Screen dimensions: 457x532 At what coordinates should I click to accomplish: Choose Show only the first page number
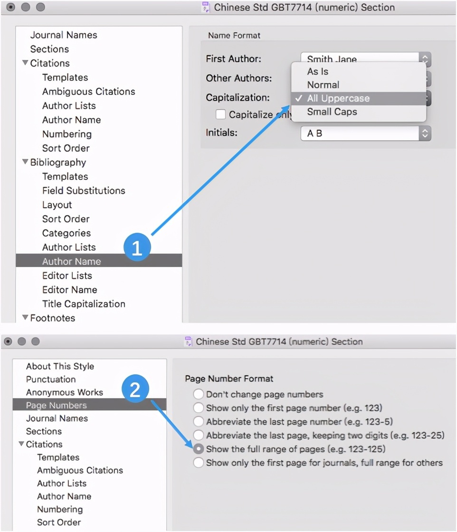[198, 408]
